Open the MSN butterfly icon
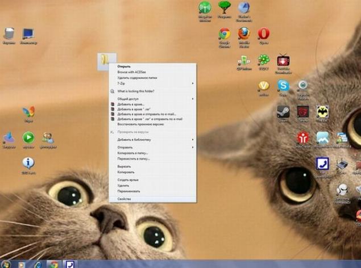The image size is (361, 268). point(28,112)
